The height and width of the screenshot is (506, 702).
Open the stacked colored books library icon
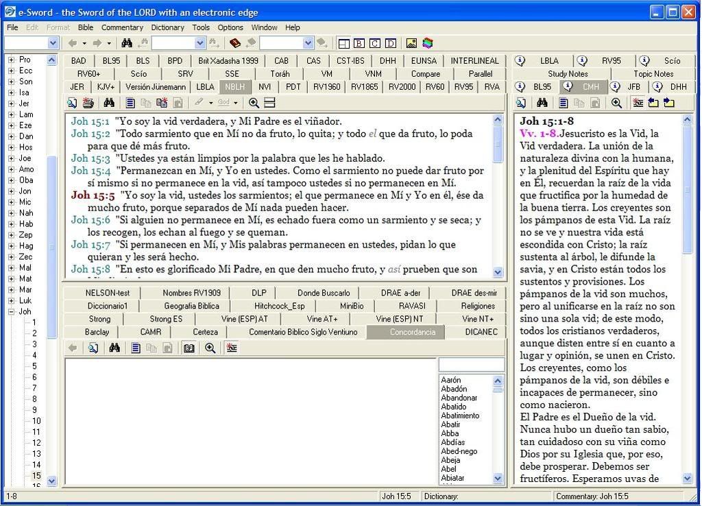coord(428,43)
